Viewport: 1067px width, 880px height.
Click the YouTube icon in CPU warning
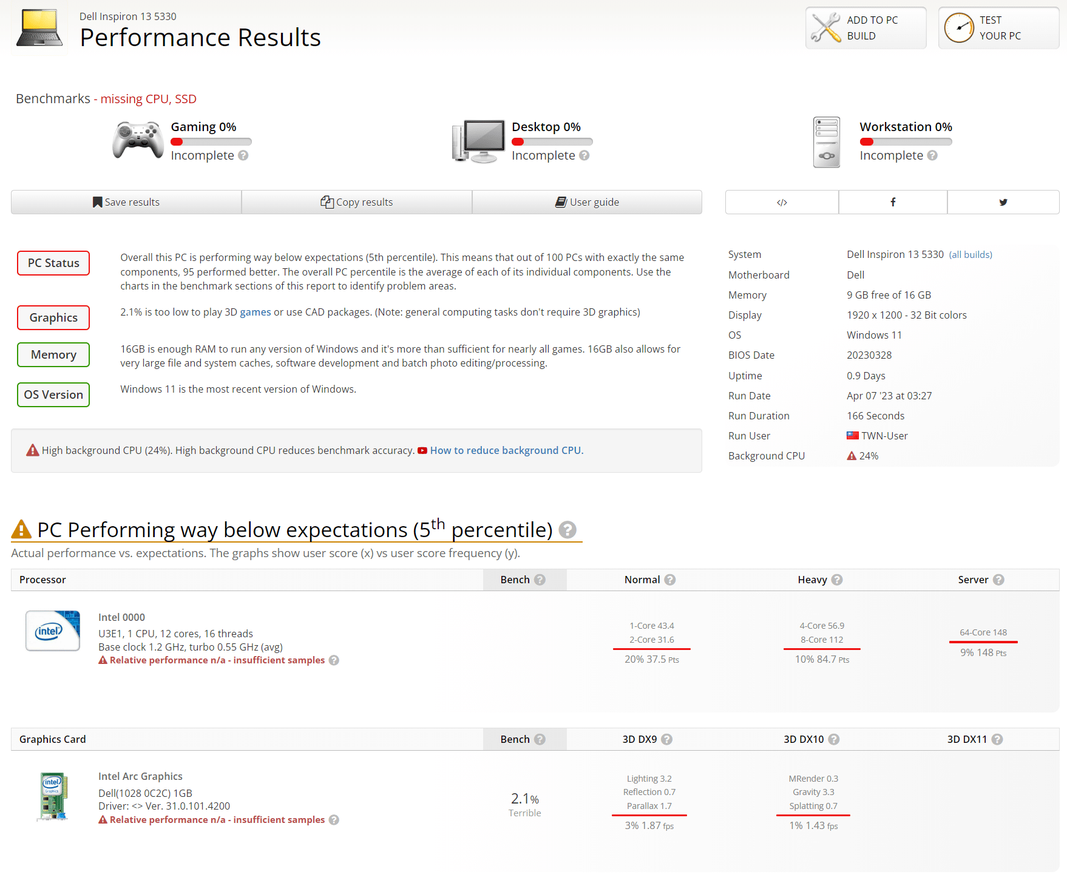pyautogui.click(x=422, y=450)
